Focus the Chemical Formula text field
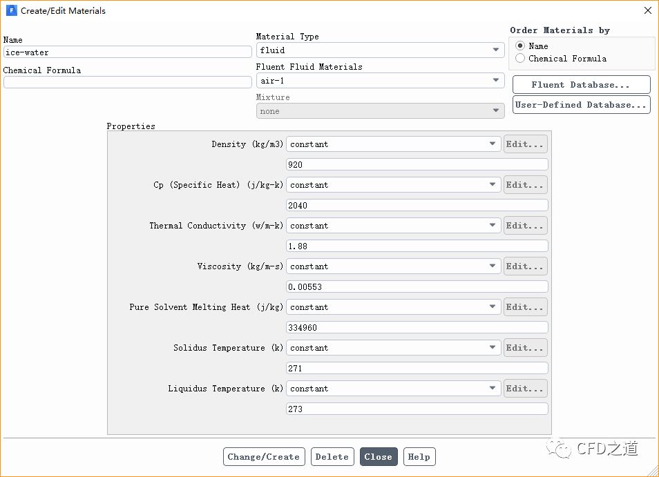Screen dimensions: 659x477 (x=127, y=82)
